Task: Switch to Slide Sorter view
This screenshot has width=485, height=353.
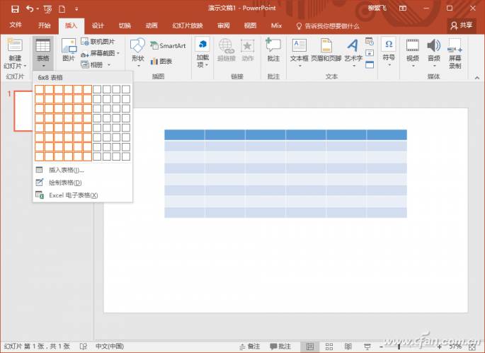Action: pyautogui.click(x=329, y=346)
